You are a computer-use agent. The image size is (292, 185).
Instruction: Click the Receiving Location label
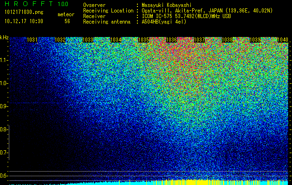(x=108, y=11)
